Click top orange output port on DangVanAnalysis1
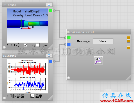Viewport: 134px width, 103px height. point(128,38)
